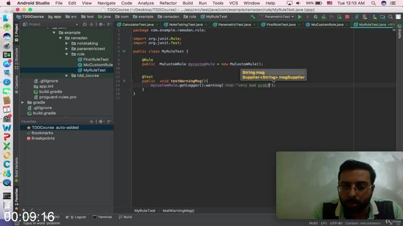The image size is (403, 226).
Task: Open the VCS menu
Action: (x=234, y=3)
